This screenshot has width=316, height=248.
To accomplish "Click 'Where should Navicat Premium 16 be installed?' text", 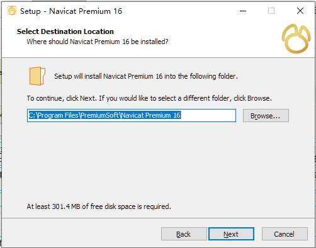I will pos(98,42).
